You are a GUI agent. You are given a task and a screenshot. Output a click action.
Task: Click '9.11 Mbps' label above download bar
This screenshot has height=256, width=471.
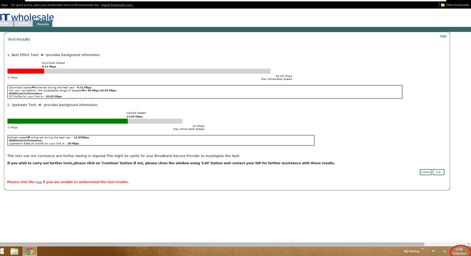click(49, 67)
